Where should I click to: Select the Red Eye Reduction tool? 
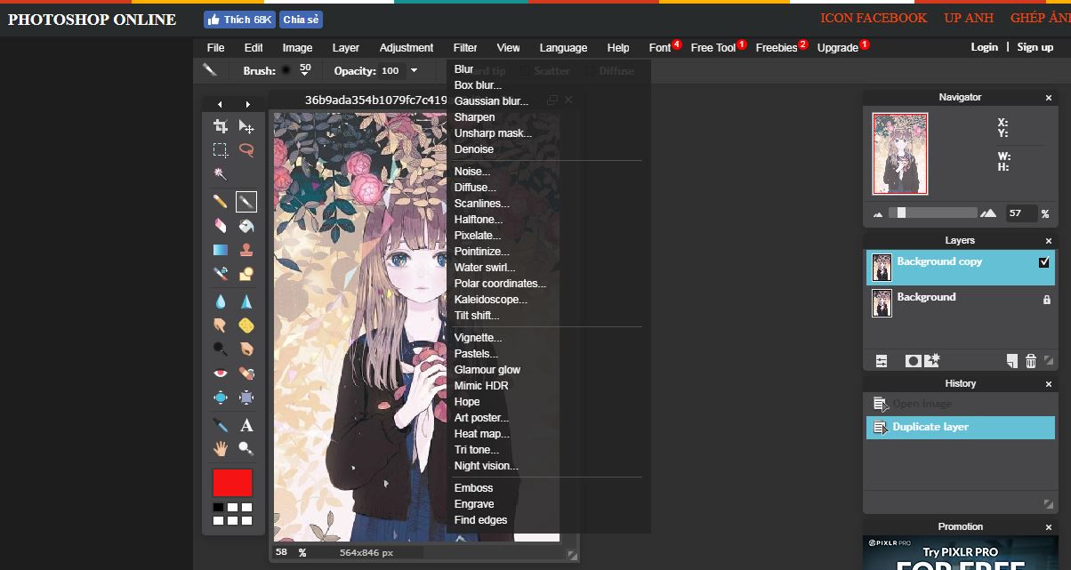coord(221,373)
